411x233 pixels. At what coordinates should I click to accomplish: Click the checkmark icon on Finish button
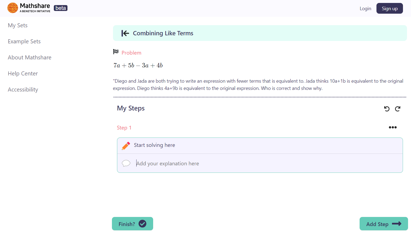tap(142, 224)
